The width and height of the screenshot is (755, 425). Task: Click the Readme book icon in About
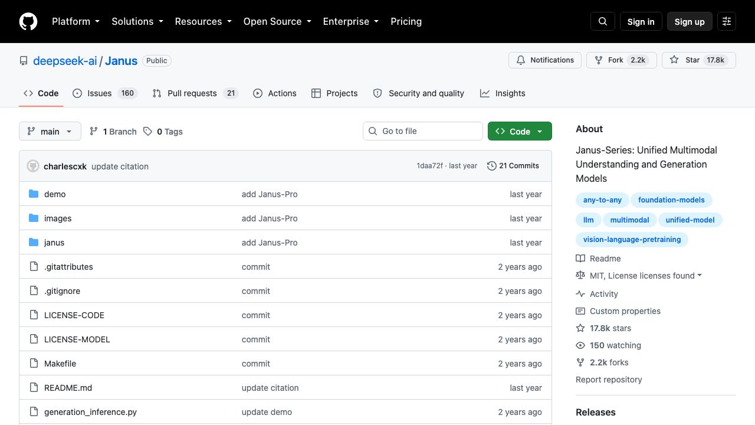580,259
